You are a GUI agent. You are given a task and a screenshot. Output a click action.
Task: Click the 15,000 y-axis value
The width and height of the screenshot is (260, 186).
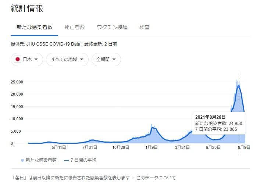[17, 107]
